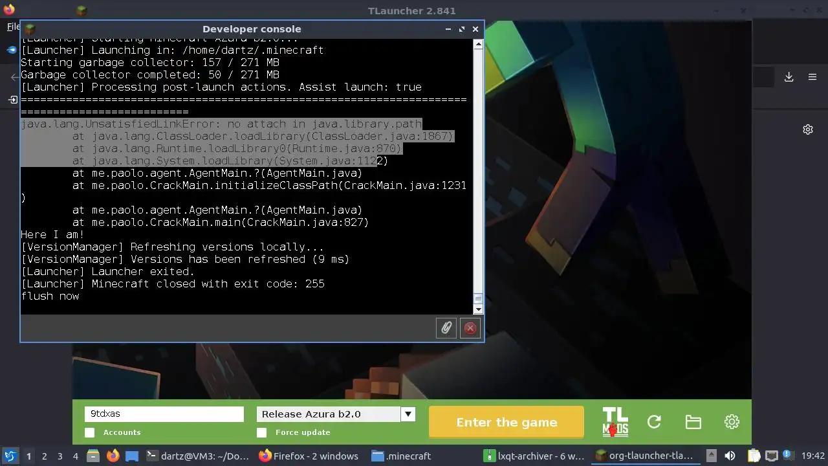Maximize the Developer console window
Viewport: 828px width, 466px height.
(462, 29)
